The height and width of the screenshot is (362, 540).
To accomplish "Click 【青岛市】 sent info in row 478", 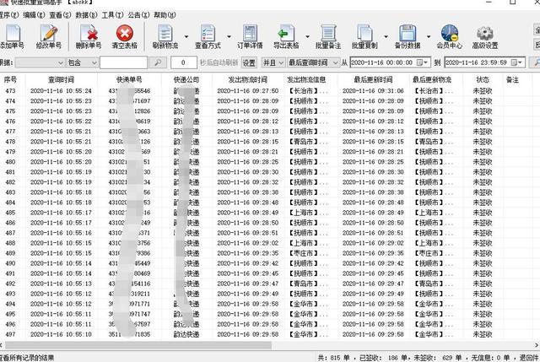I will (x=304, y=142).
